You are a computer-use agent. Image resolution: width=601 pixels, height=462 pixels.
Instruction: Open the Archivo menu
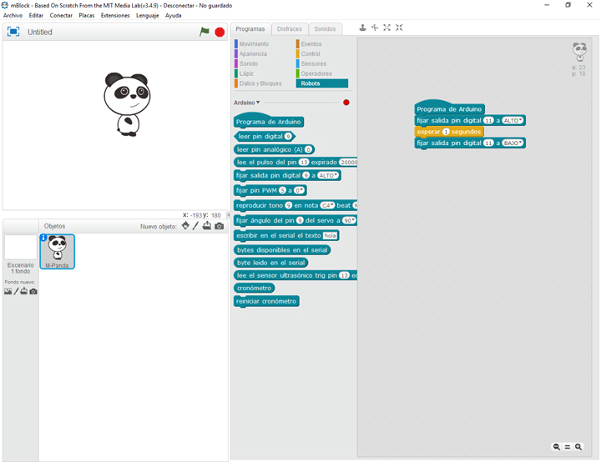pos(13,15)
